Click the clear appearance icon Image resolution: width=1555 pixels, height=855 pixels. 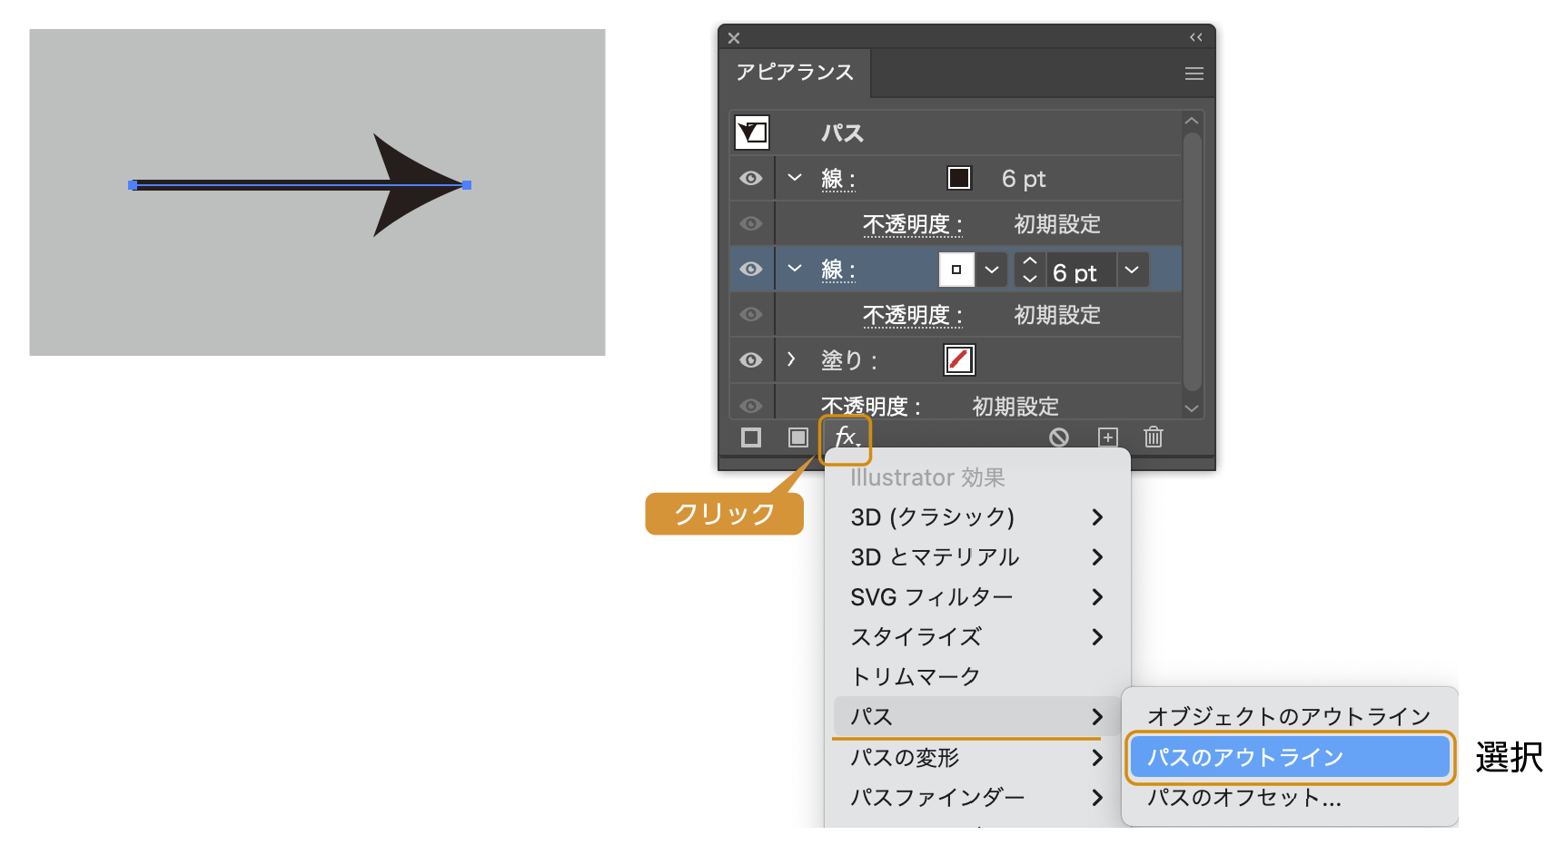pyautogui.click(x=1059, y=437)
